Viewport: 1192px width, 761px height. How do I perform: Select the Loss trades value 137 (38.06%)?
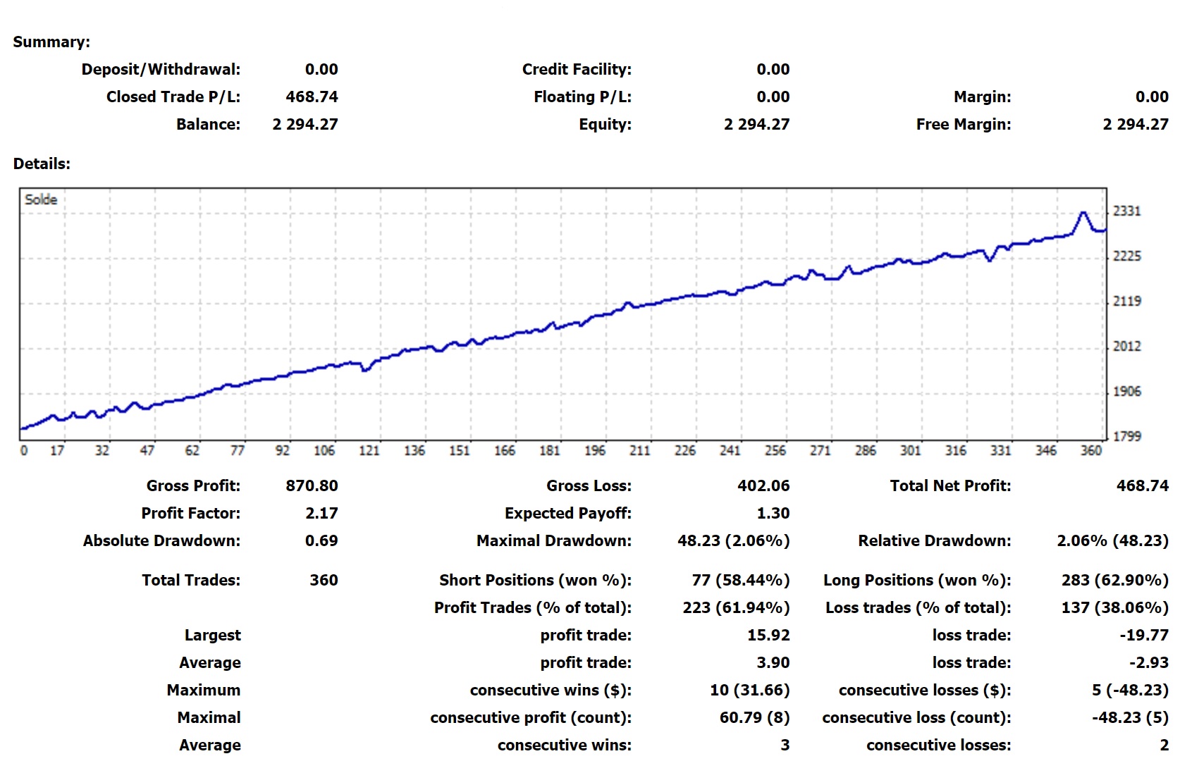(1115, 607)
